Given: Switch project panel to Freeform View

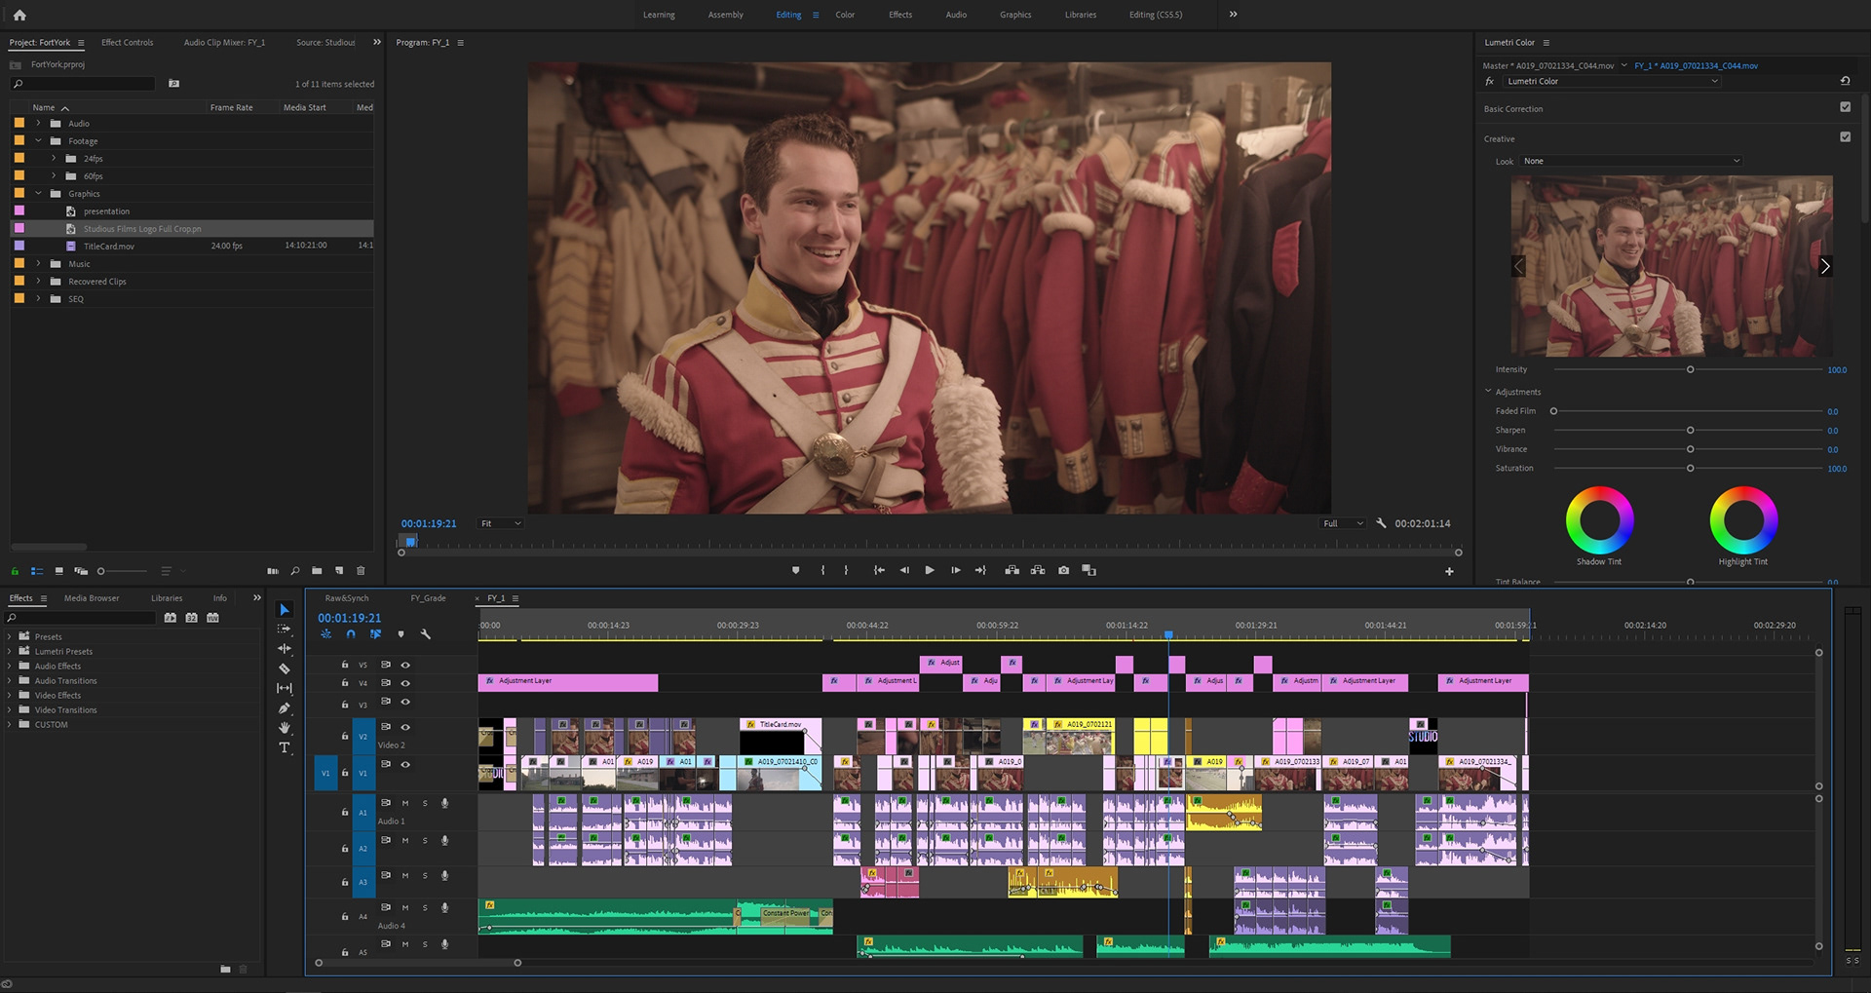Looking at the screenshot, I should pyautogui.click(x=81, y=571).
